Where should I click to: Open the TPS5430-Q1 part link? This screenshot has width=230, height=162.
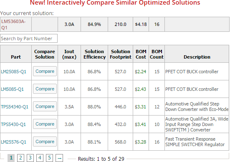click(x=13, y=124)
